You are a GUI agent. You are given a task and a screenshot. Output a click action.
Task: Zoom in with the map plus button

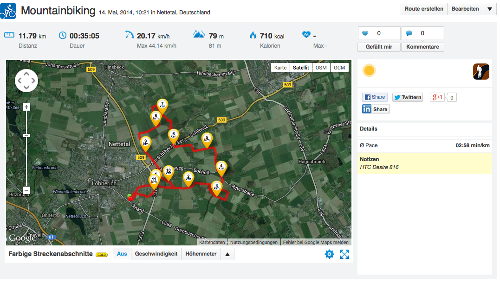tap(26, 107)
